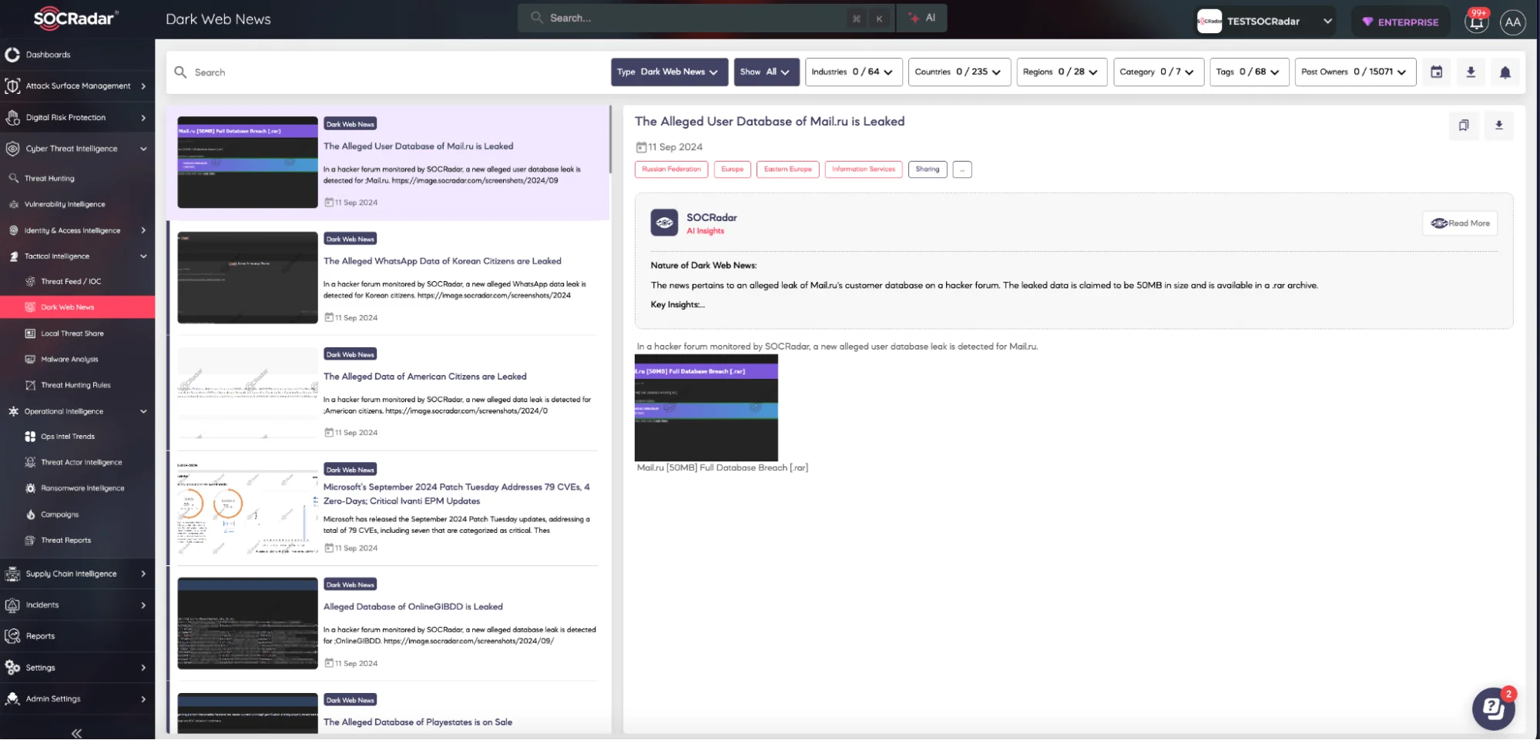Click the Eastern Europe tag
1540x740 pixels.
pyautogui.click(x=787, y=169)
